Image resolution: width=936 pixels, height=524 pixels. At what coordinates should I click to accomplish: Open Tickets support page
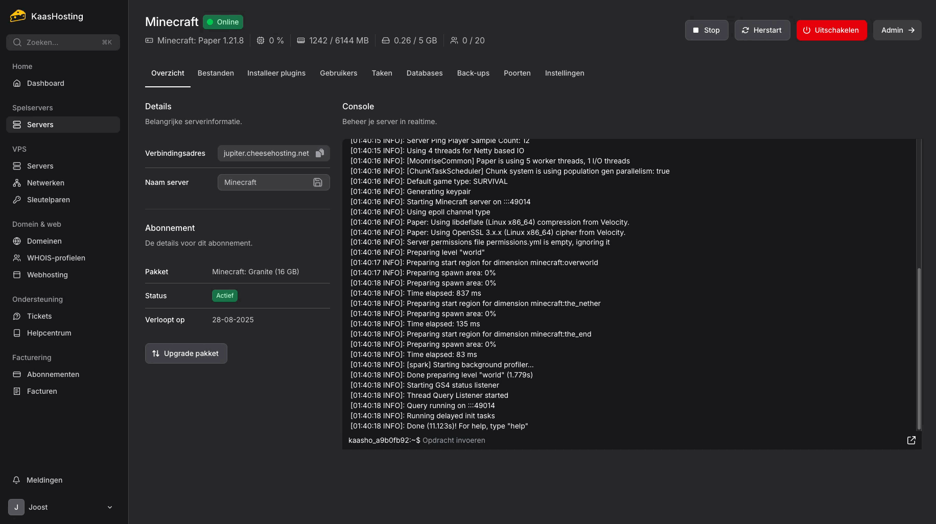(39, 316)
